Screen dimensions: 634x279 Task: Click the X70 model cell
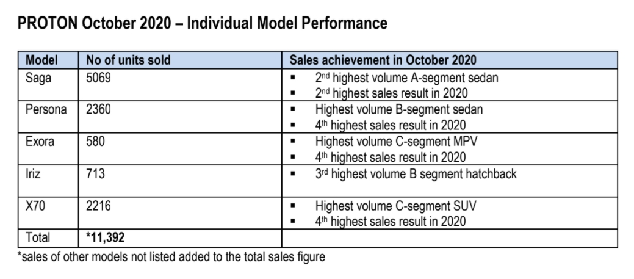coord(37,205)
